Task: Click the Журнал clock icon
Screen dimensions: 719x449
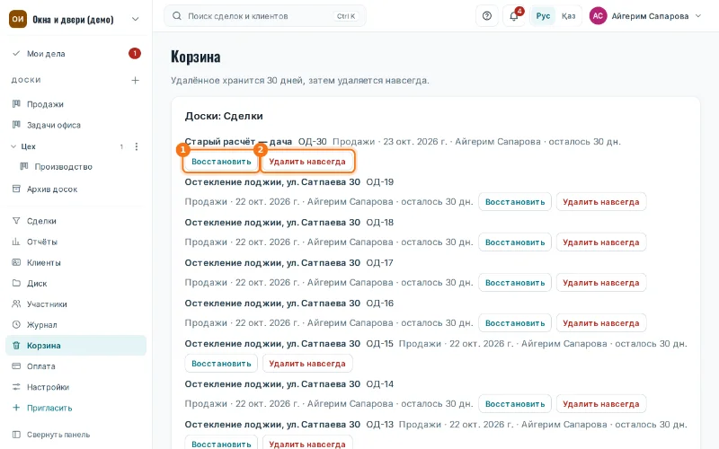Action: (16, 325)
